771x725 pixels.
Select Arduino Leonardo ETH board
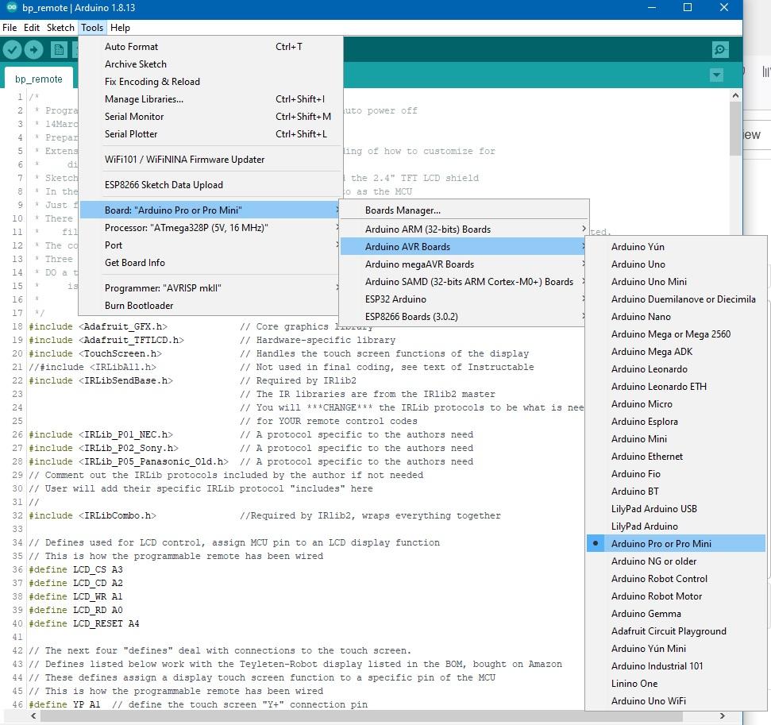tap(676, 386)
